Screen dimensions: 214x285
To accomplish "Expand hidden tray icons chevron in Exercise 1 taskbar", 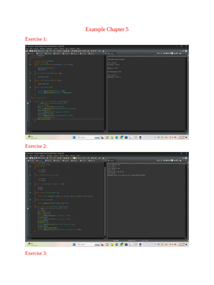I will coord(155,137).
